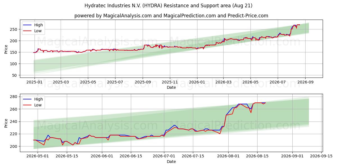Click the 'Date' axis title under lower chart
Screen dimensions: 337x168
pos(171,162)
